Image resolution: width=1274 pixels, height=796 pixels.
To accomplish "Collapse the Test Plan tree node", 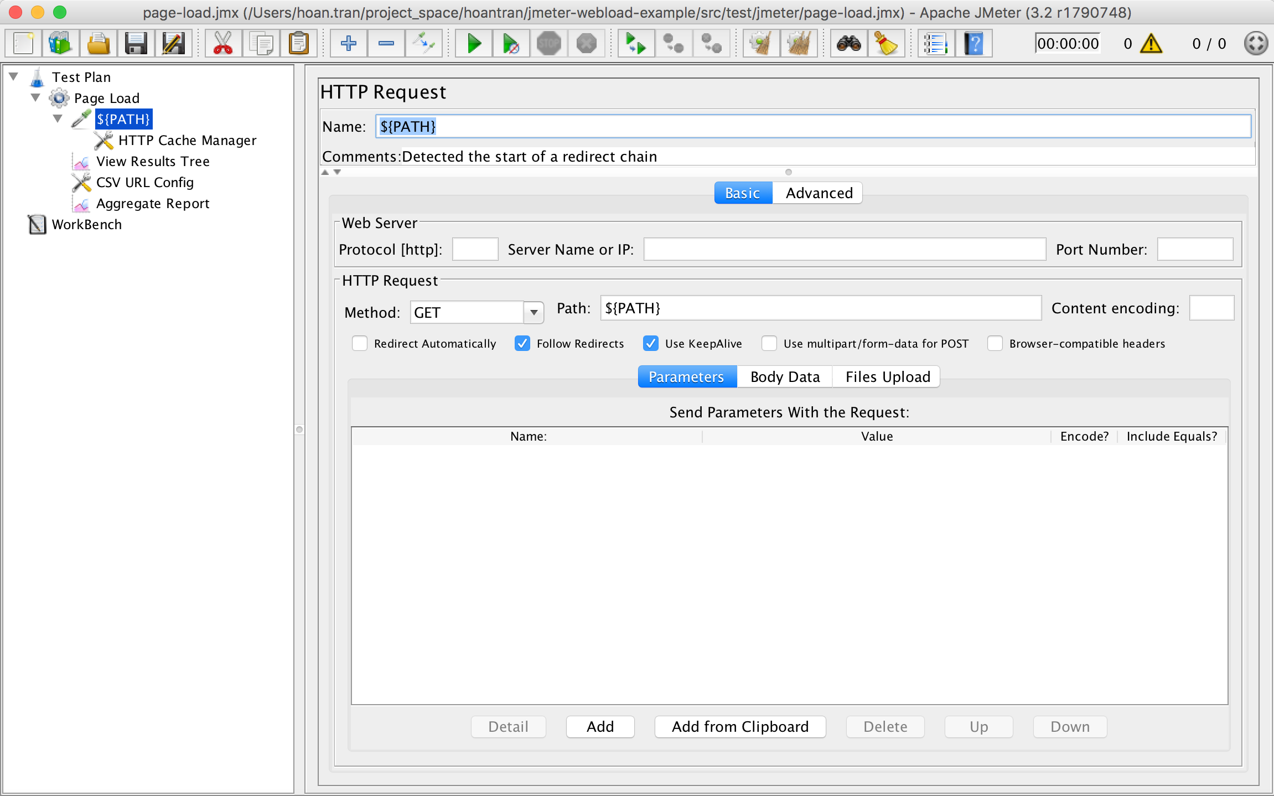I will click(14, 76).
